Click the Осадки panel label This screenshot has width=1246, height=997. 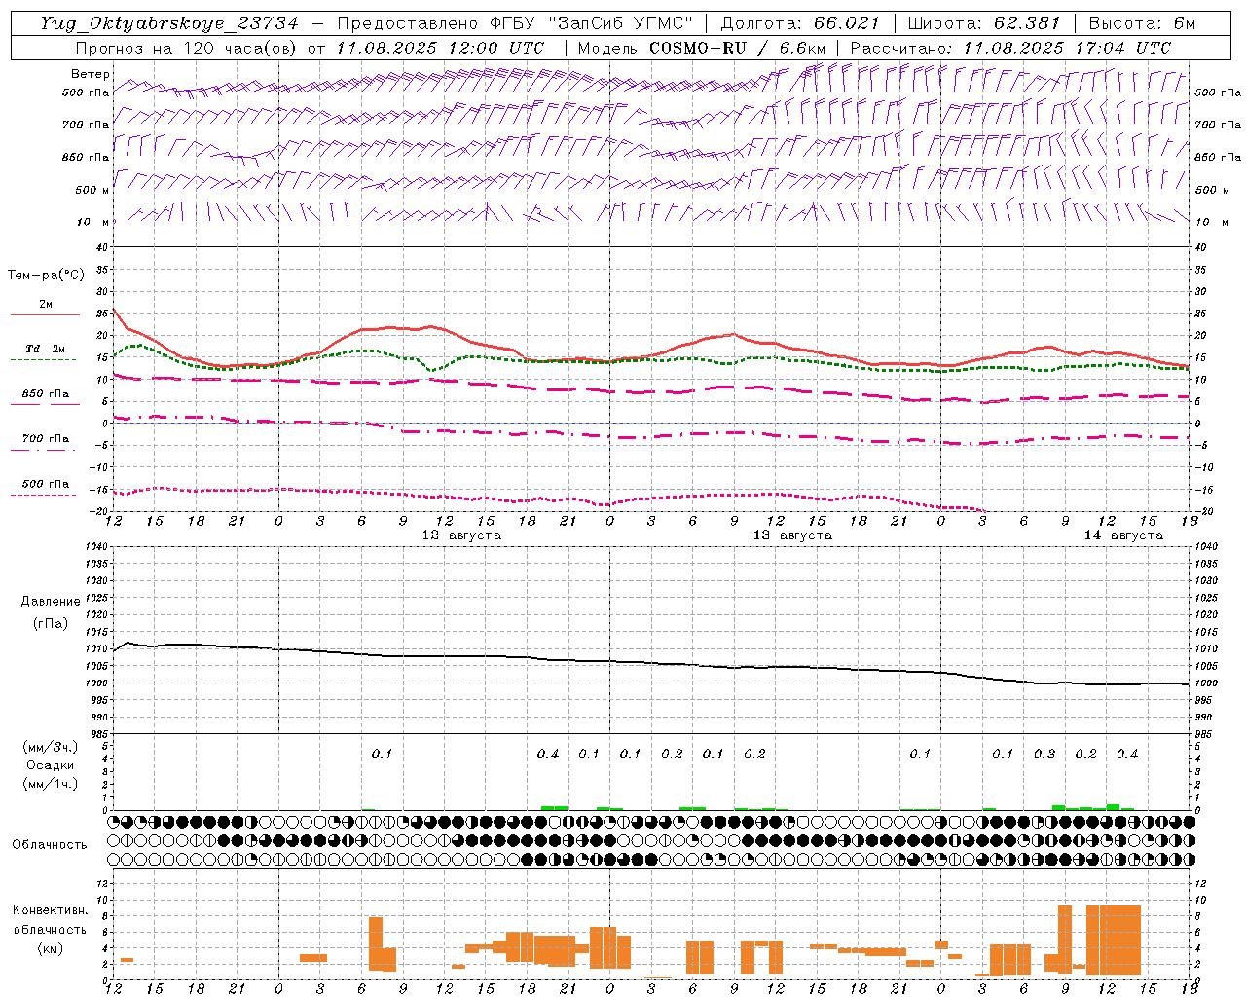(x=50, y=765)
